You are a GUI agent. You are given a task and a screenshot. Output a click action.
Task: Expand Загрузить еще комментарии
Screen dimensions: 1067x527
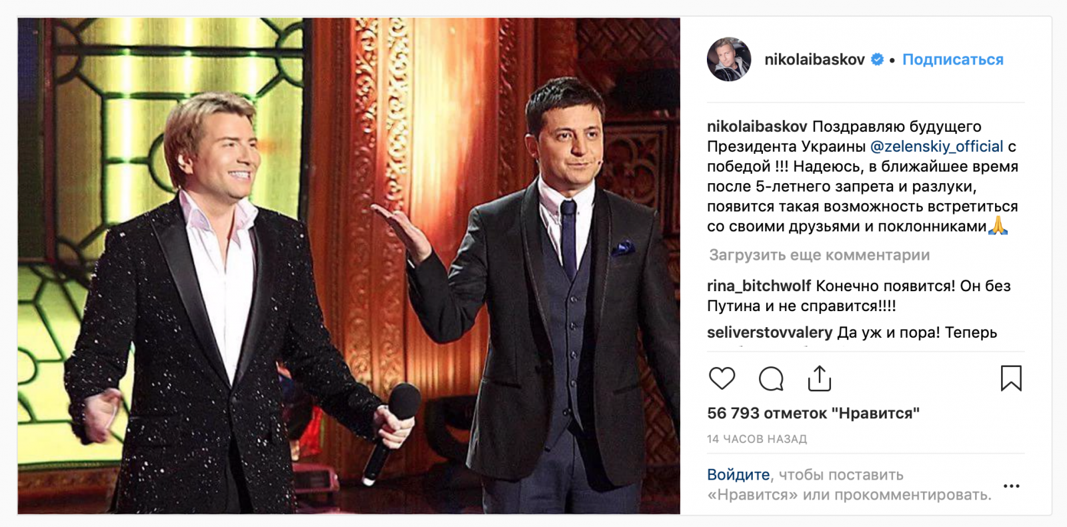point(820,255)
